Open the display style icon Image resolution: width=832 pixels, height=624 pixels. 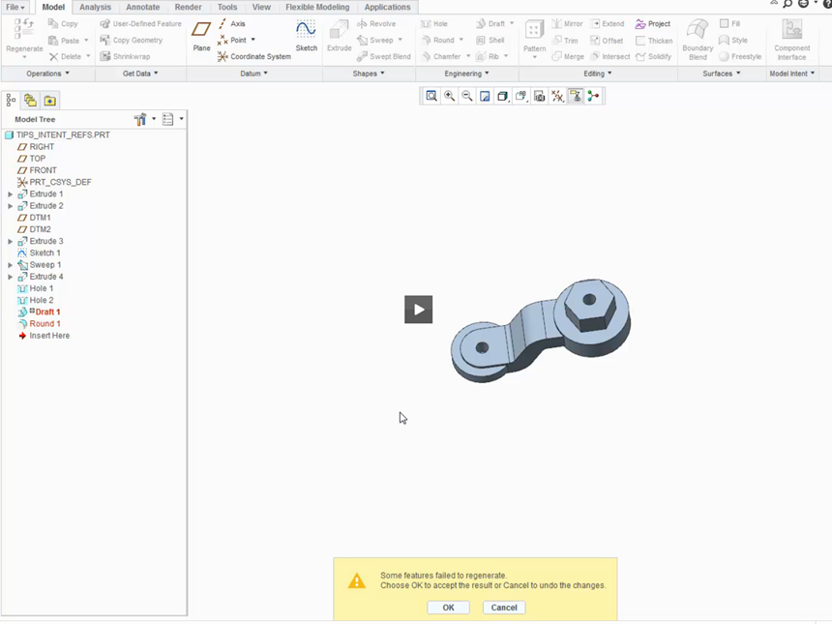[502, 96]
